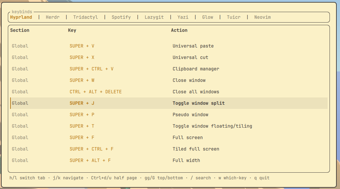
Task: Click the SUPER + X key binding
Action: point(82,58)
